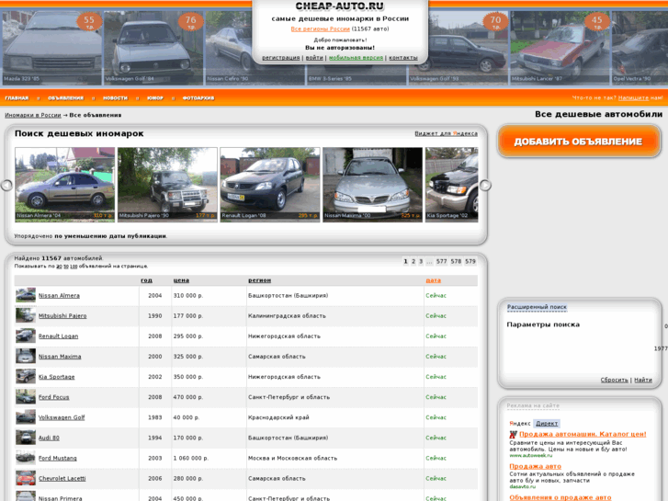Open the Ford Focus row thumbnail
This screenshot has height=501, width=668.
[x=26, y=397]
